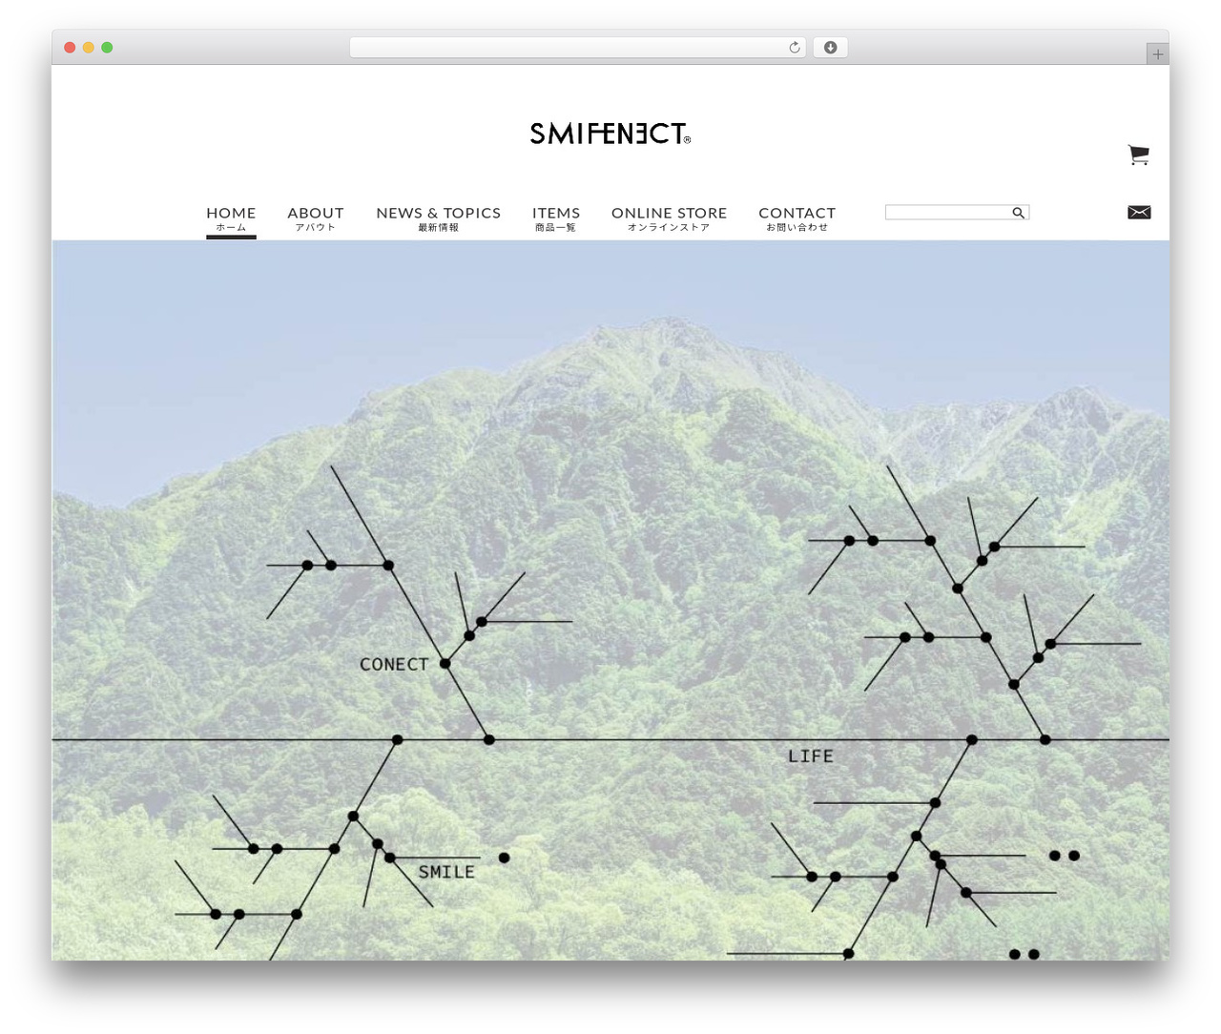Click the search magnifier icon
This screenshot has height=1034, width=1221.
tap(1019, 213)
